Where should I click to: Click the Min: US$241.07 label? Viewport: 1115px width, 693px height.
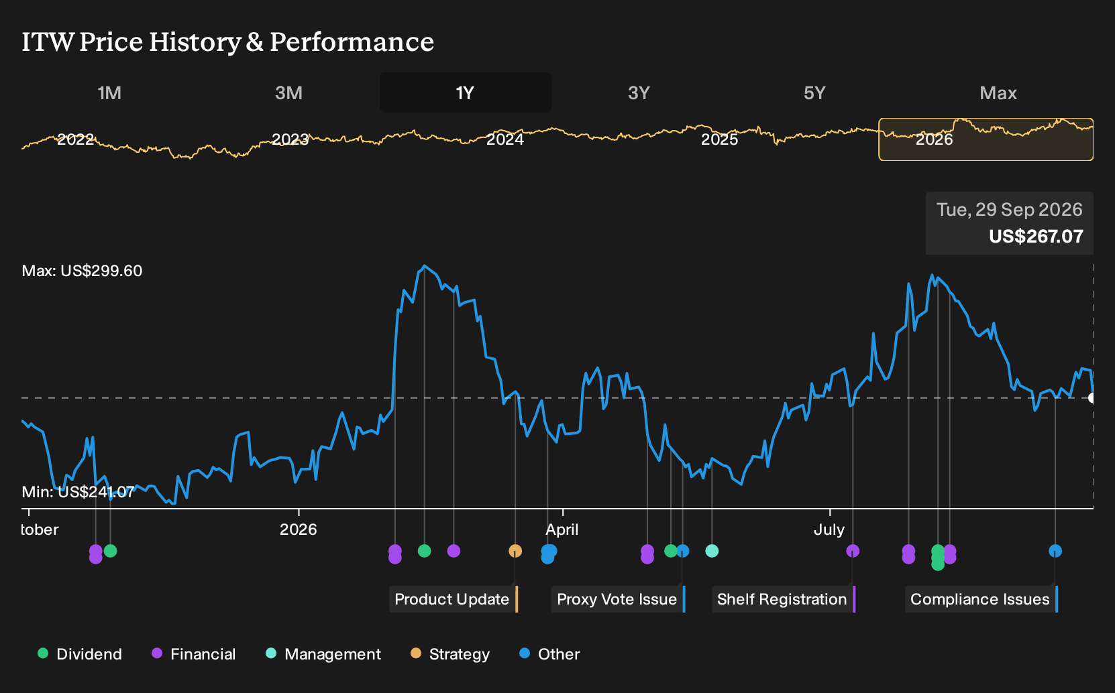click(x=78, y=492)
